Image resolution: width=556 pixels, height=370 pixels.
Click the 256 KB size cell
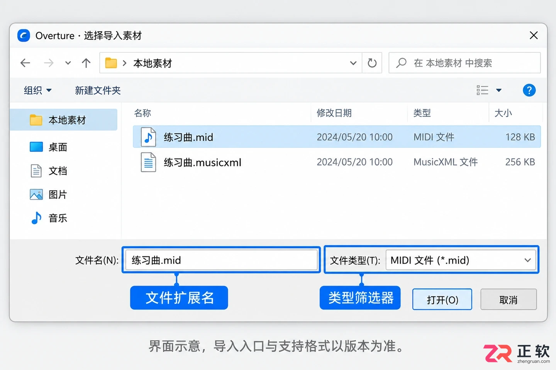point(520,162)
